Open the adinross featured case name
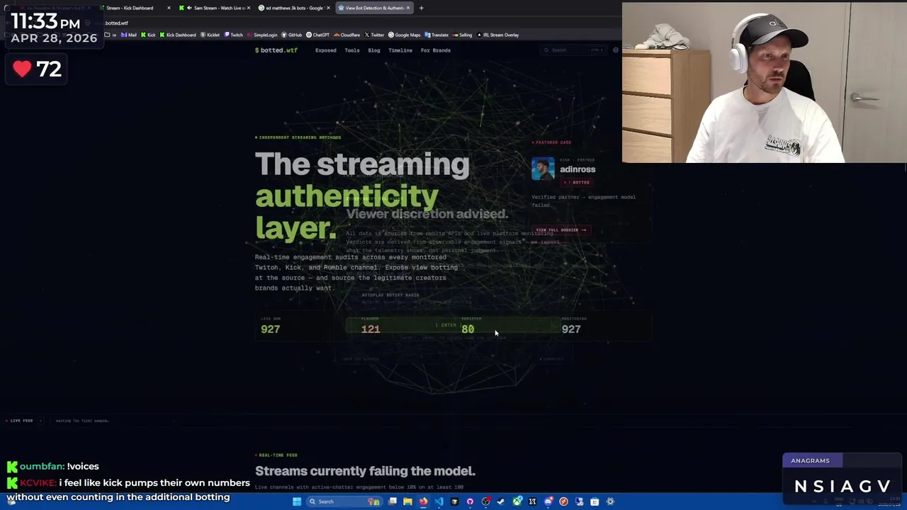907x510 pixels. [x=578, y=169]
